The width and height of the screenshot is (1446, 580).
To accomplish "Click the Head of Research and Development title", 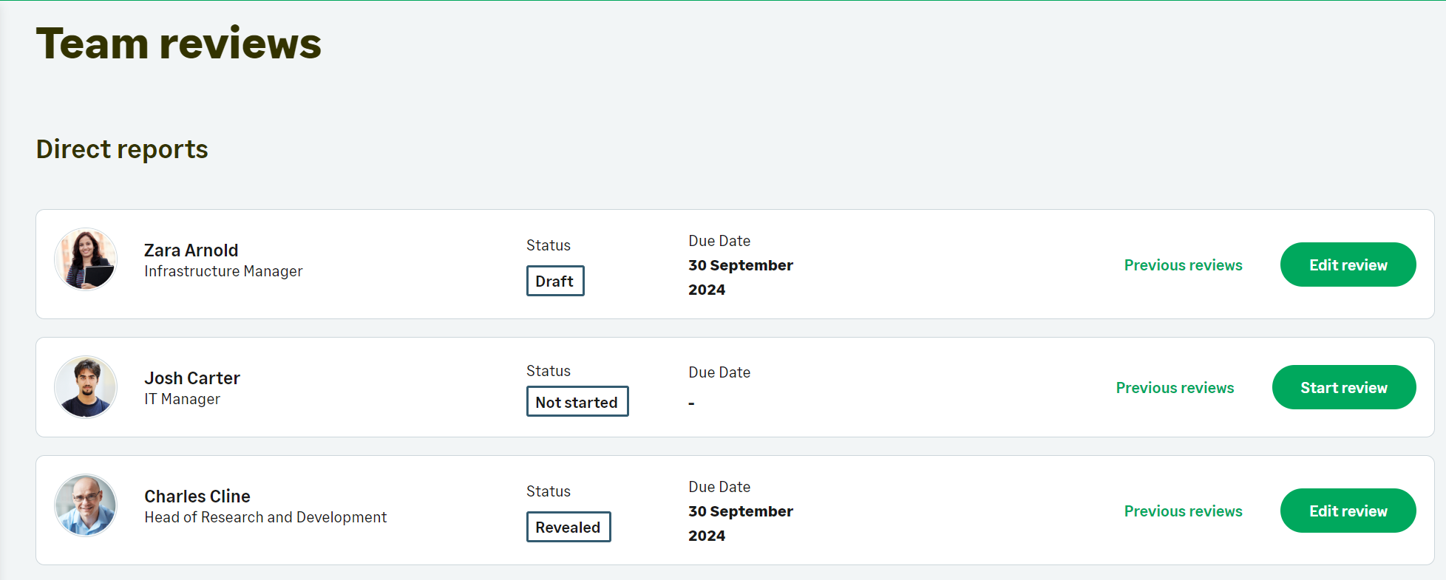I will point(265,517).
